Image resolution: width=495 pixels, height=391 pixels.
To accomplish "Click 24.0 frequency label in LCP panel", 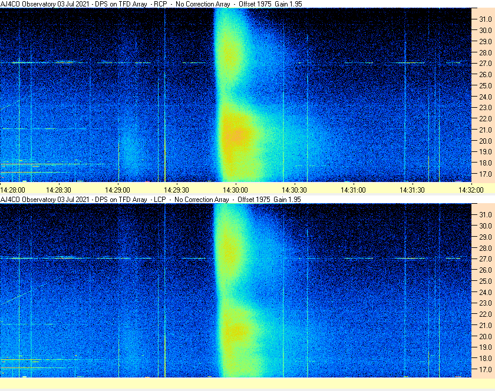I will coord(486,292).
